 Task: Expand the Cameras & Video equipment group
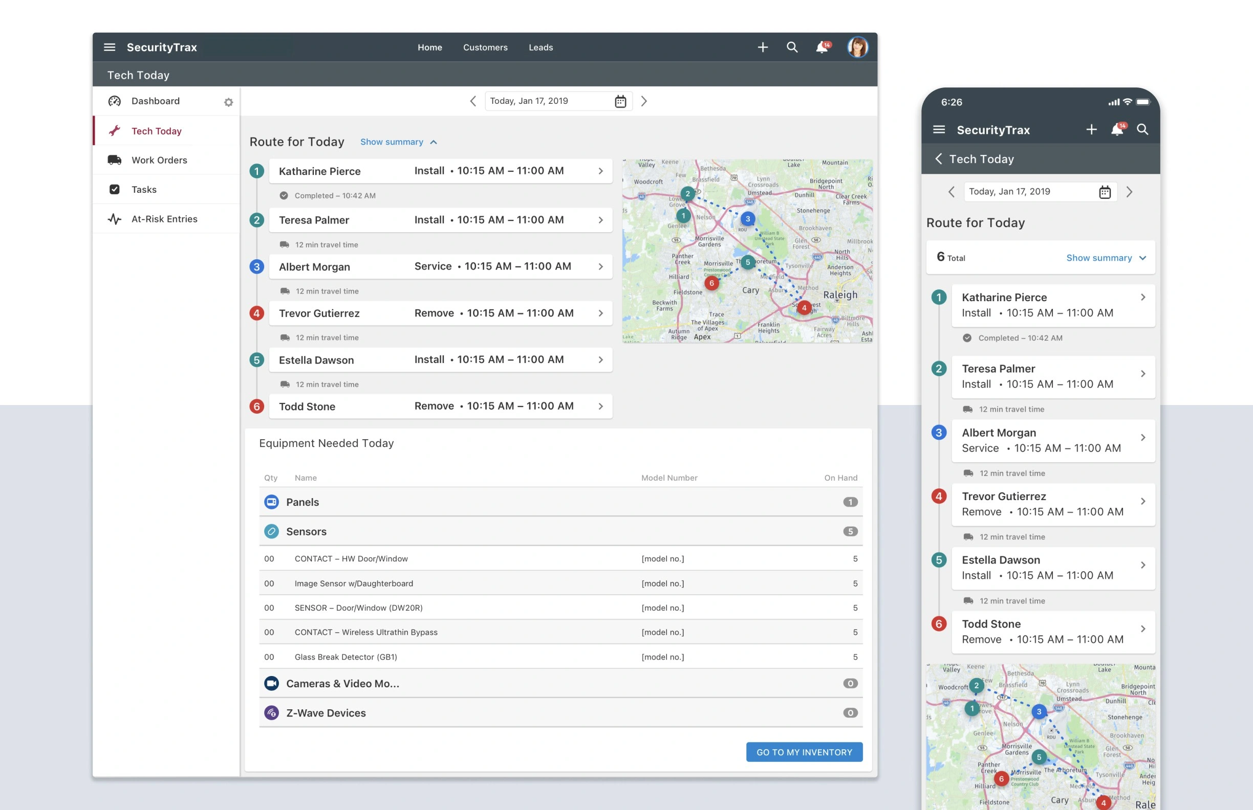[342, 683]
